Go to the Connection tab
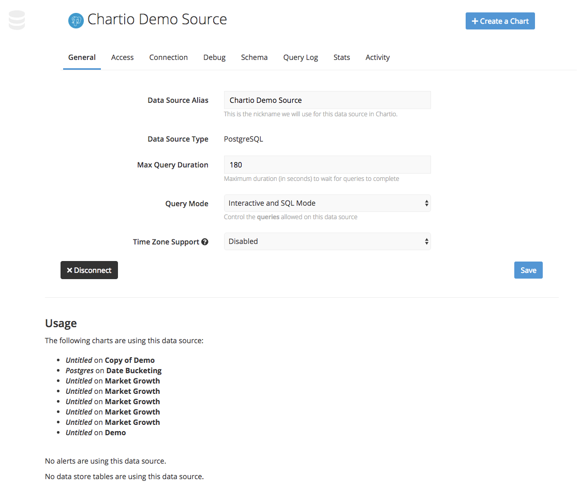Screen dimensions: 580x490 [x=169, y=57]
